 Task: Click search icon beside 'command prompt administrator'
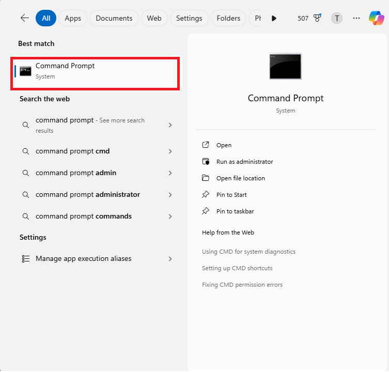point(26,195)
